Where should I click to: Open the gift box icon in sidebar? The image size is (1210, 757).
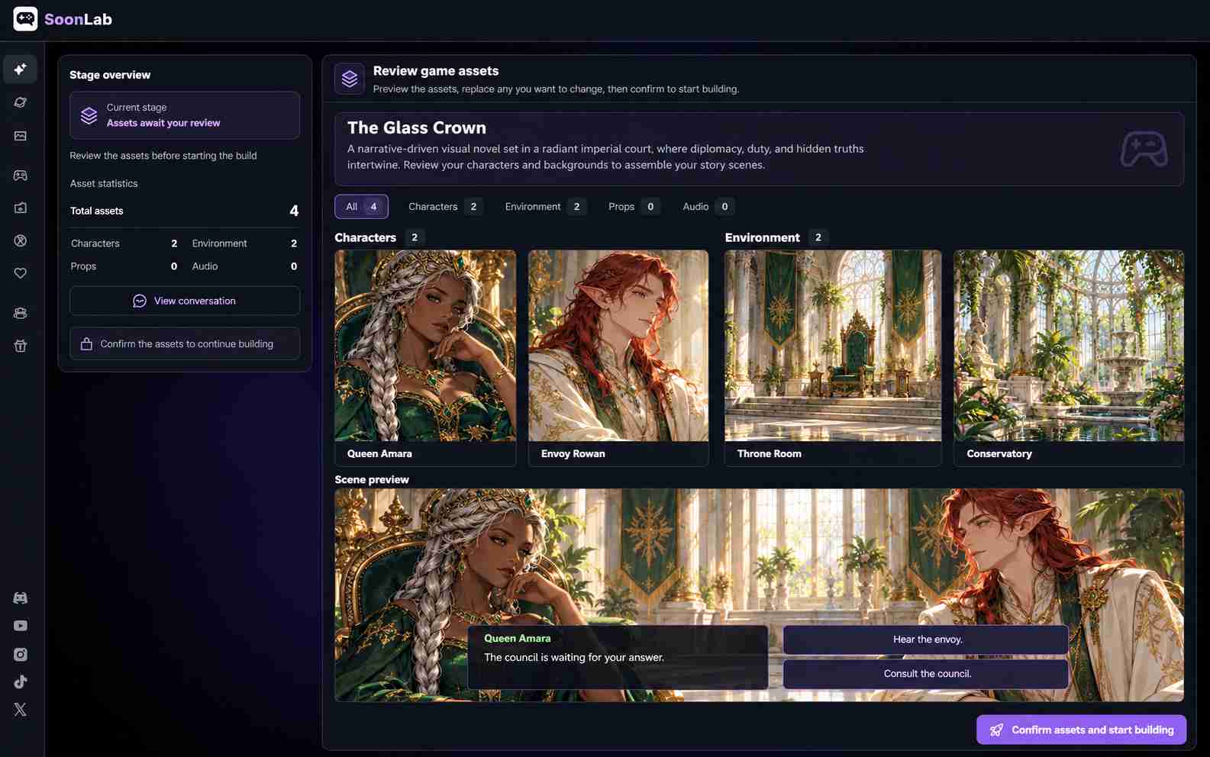click(21, 346)
